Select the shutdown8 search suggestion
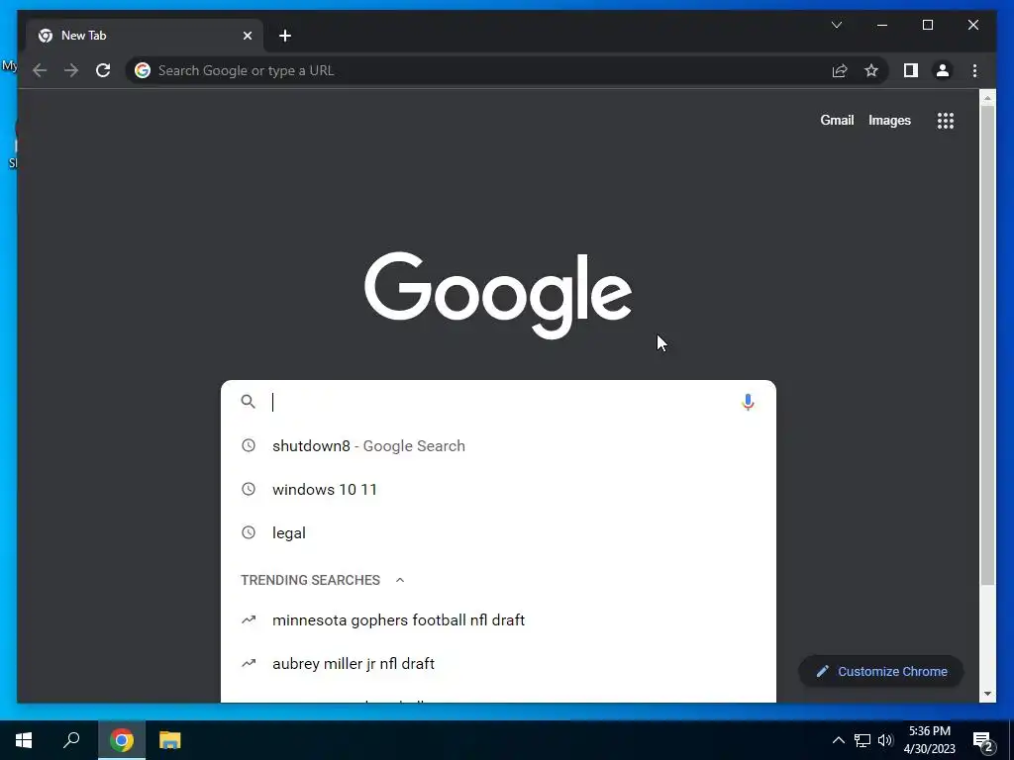The width and height of the screenshot is (1014, 760). [x=498, y=445]
